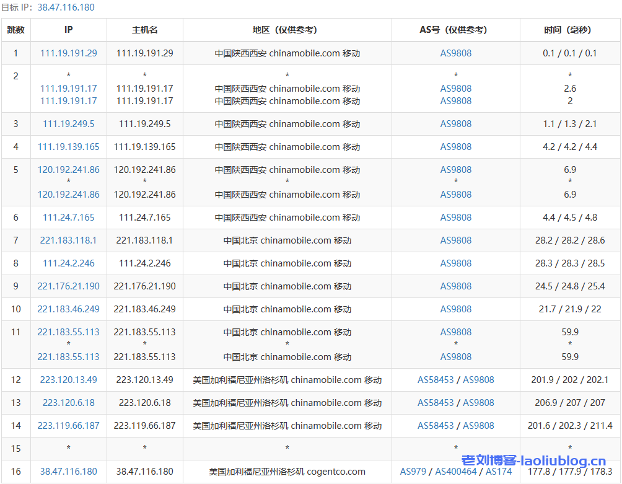The height and width of the screenshot is (484, 622).
Task: Click the 111.19.249.5 IP link in hop 3
Action: click(x=69, y=124)
